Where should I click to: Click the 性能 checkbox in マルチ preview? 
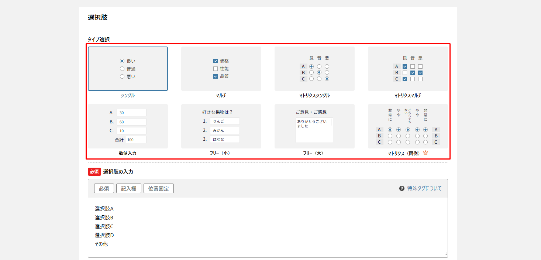coord(216,69)
